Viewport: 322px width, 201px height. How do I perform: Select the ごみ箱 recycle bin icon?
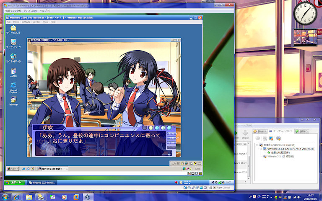tap(13, 72)
